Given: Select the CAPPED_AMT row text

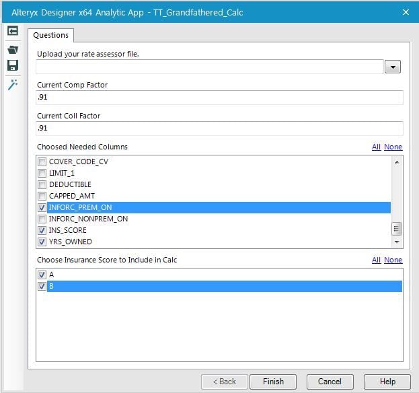Looking at the screenshot, I should tap(72, 196).
